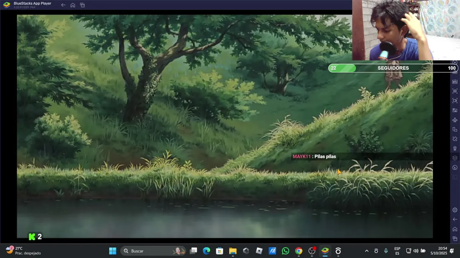Click the BlueStacks logo in title bar

pos(6,5)
